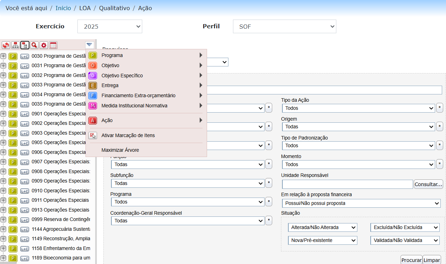
Task: Expand the 0999 Reserva de Contingência node
Action: pos(3,220)
